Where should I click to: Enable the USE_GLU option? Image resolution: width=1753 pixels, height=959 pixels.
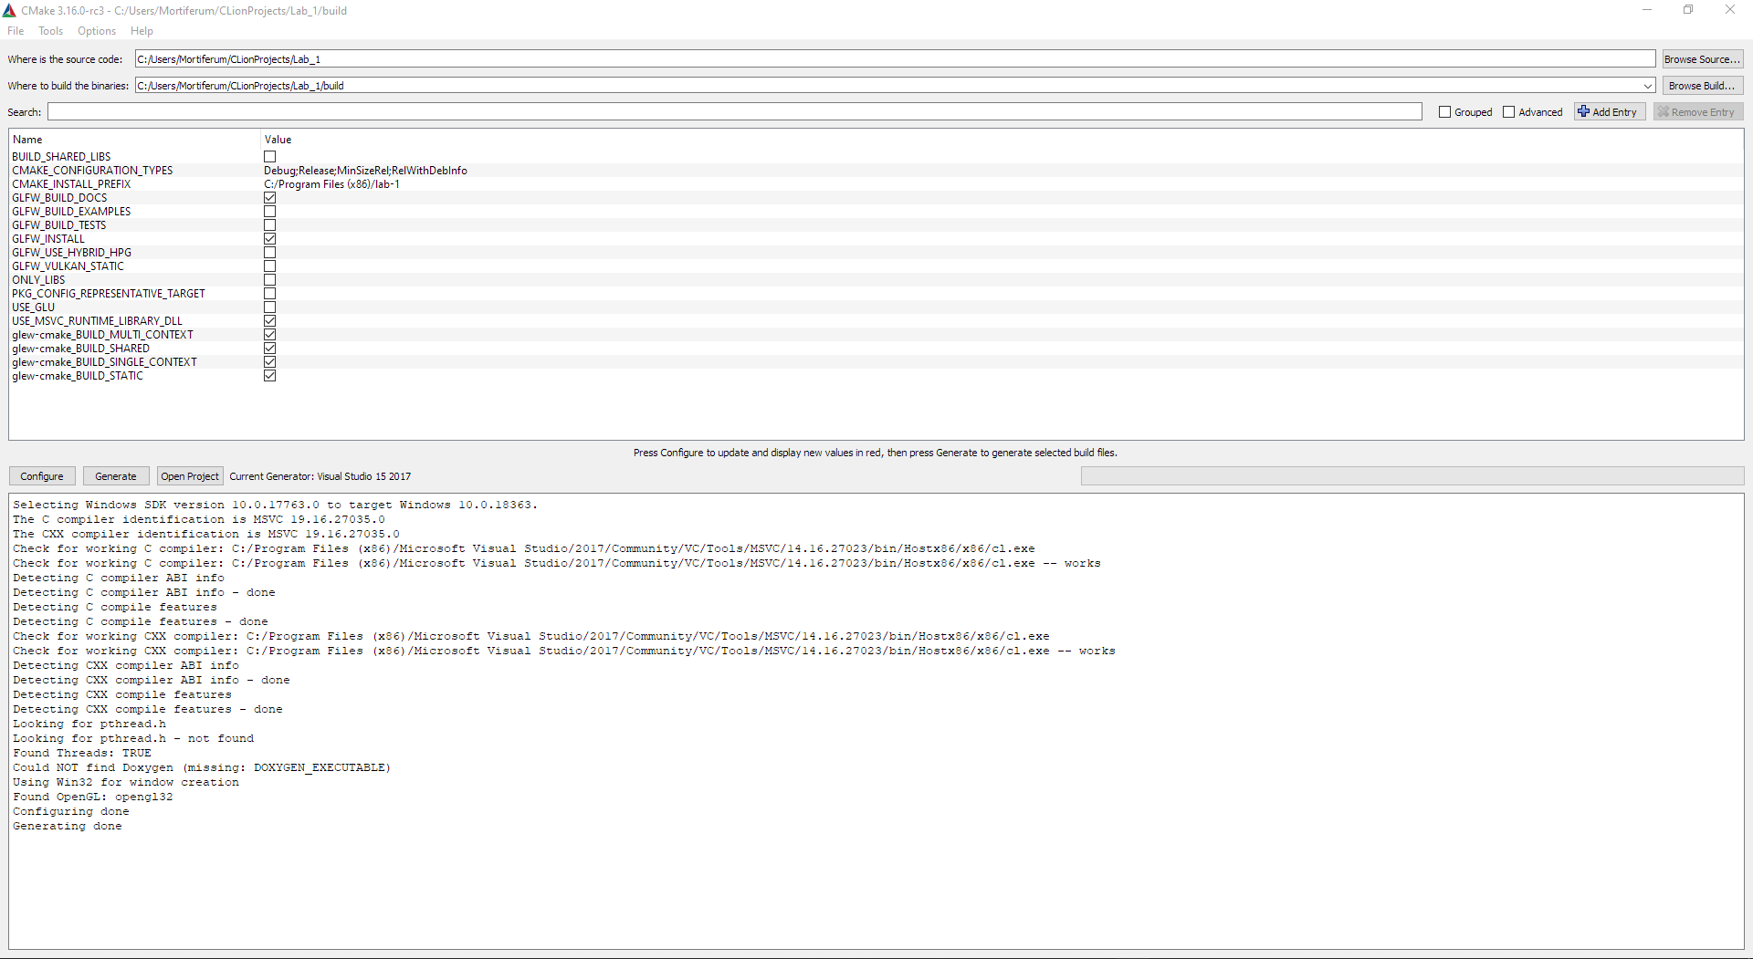269,307
